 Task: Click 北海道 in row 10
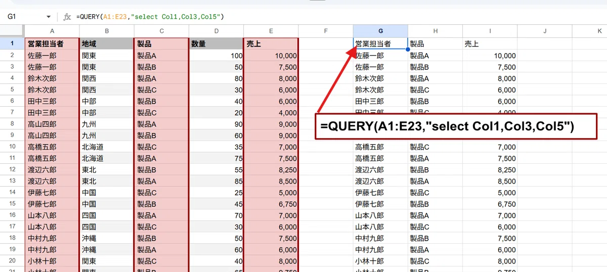(107, 147)
